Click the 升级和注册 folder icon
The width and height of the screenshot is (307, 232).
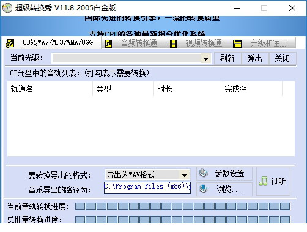(x=237, y=43)
